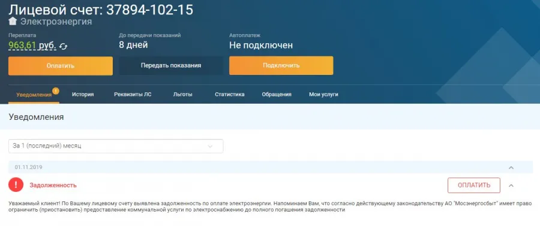Image resolution: width=540 pixels, height=226 pixels.
Task: Click the Не подключен autopayment status
Action: pyautogui.click(x=261, y=45)
